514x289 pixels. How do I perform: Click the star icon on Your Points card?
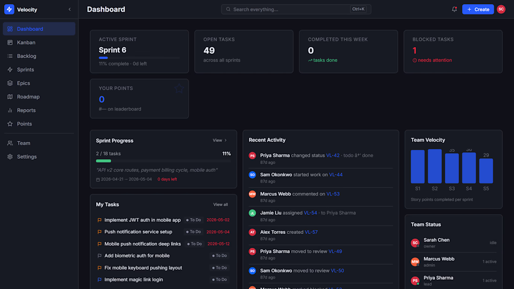[179, 88]
